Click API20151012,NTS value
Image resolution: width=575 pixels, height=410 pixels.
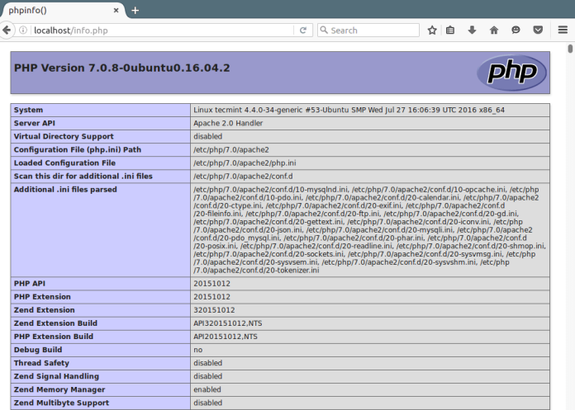tap(226, 337)
